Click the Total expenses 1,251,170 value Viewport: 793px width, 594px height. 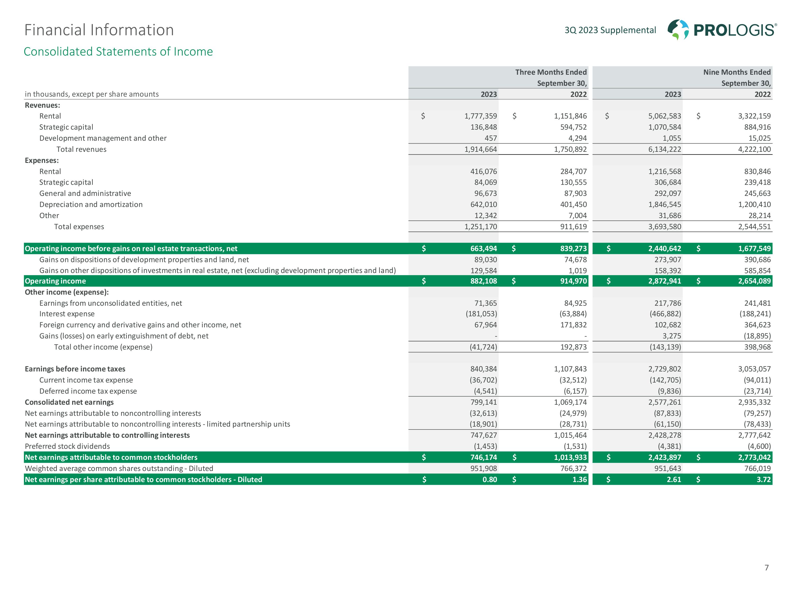coord(480,227)
